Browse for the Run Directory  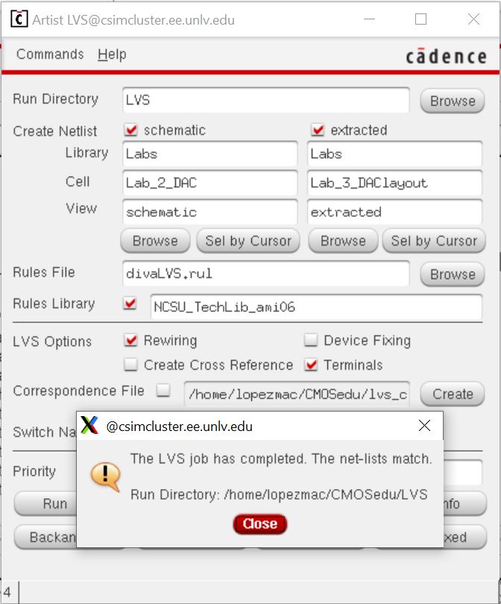(x=453, y=101)
